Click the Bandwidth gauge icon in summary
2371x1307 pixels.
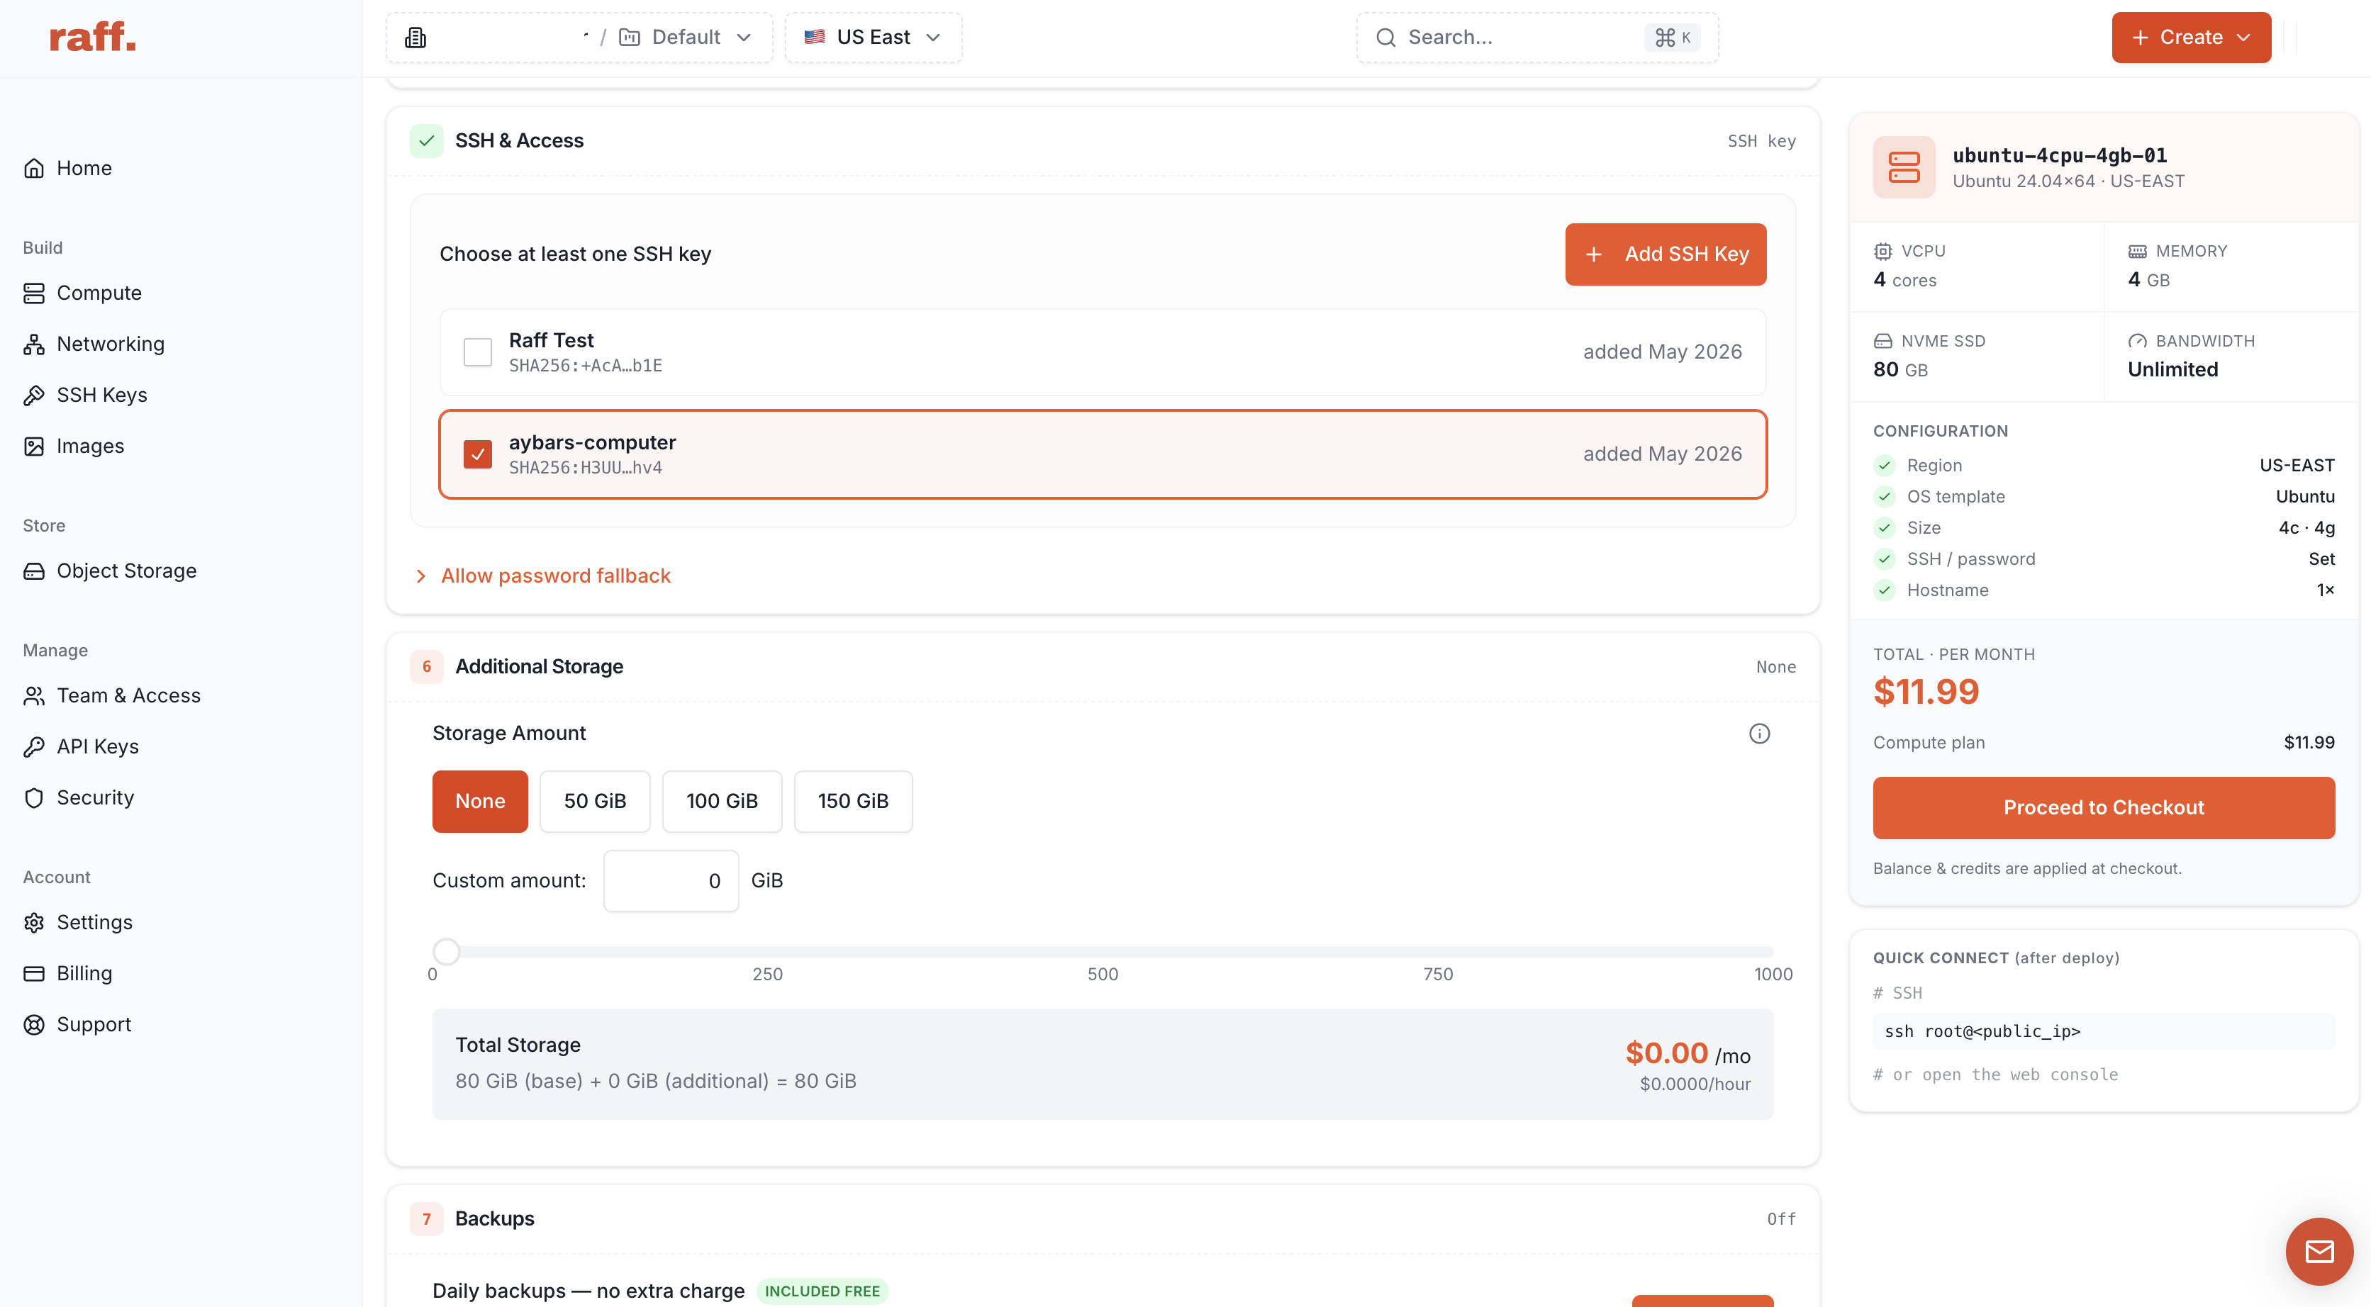tap(2137, 342)
